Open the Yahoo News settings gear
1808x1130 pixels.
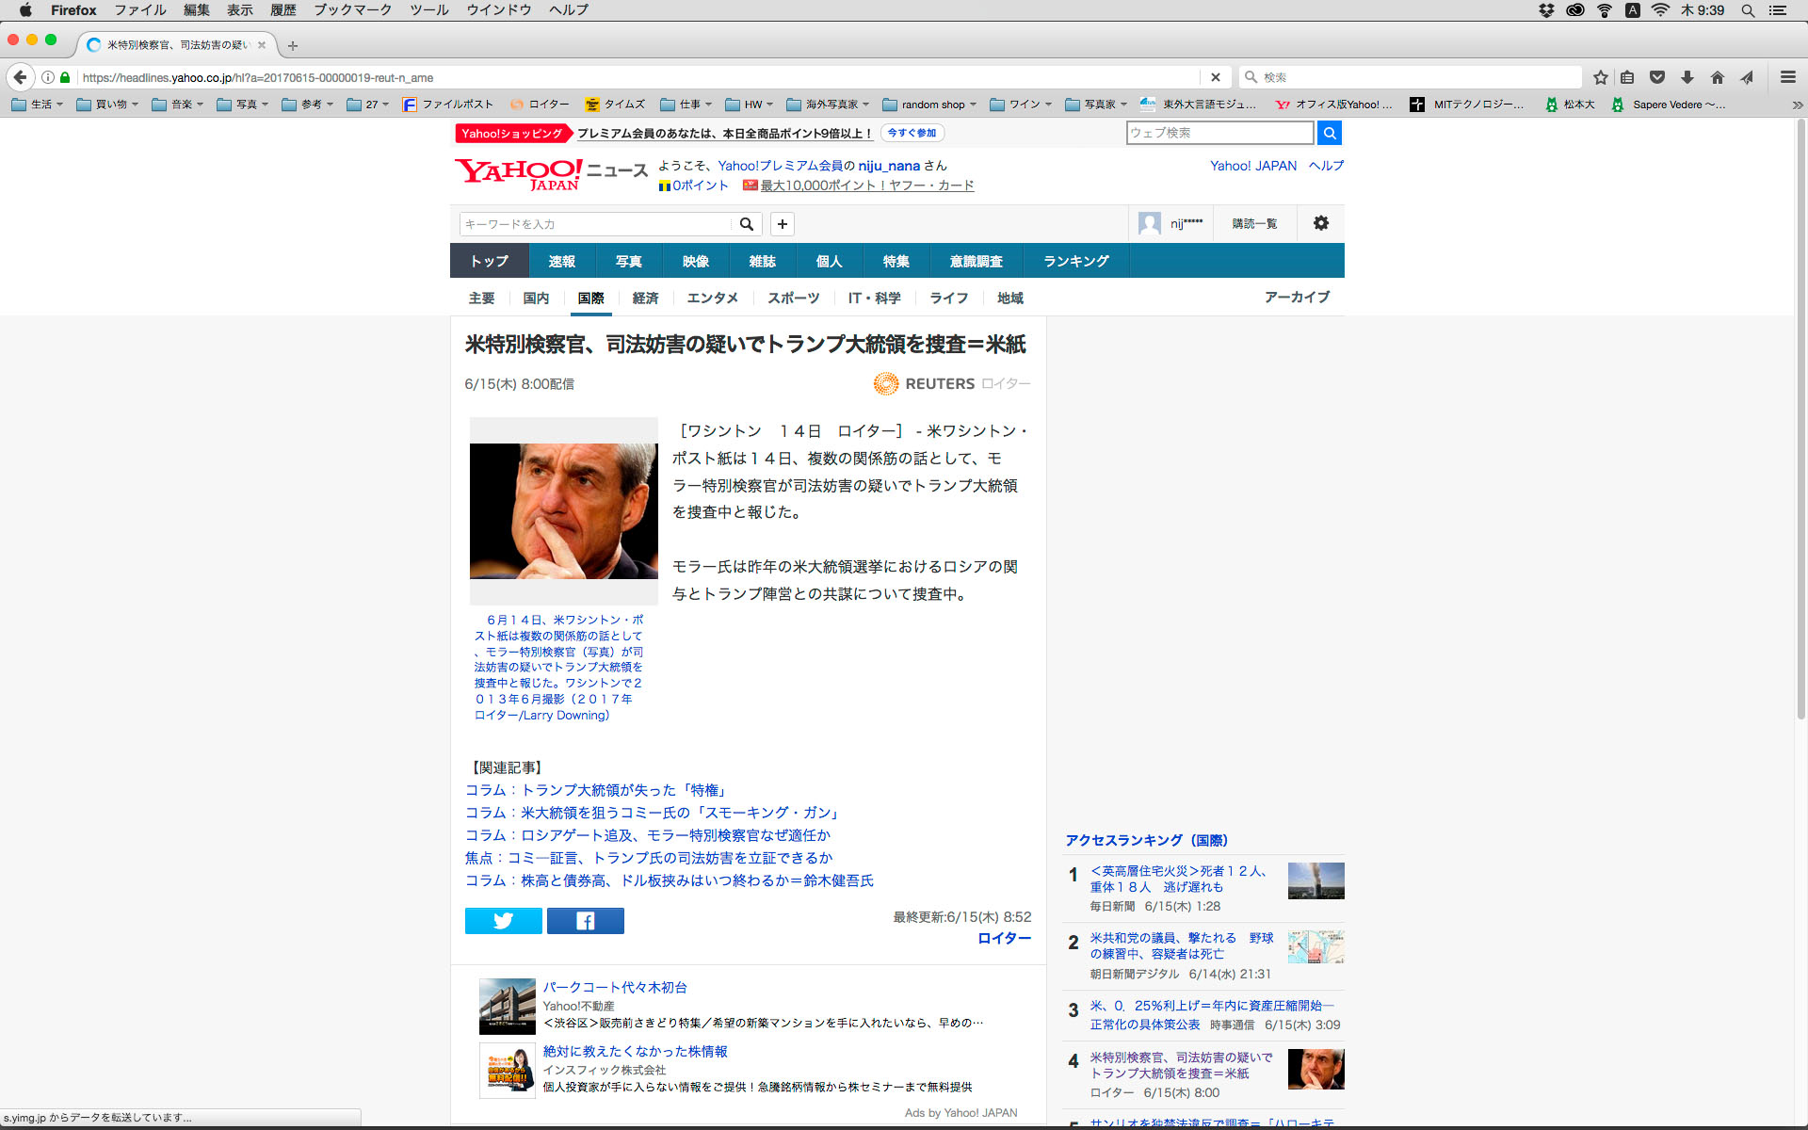[x=1320, y=223]
